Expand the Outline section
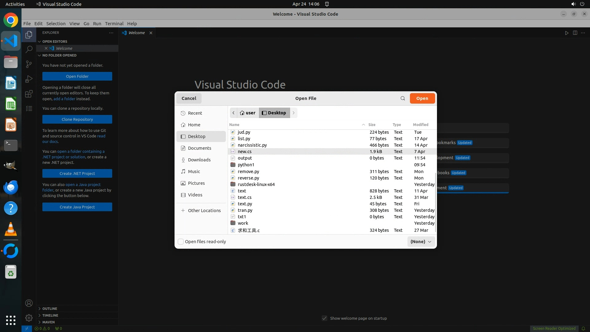Screen dimensions: 590x332 pos(50,309)
